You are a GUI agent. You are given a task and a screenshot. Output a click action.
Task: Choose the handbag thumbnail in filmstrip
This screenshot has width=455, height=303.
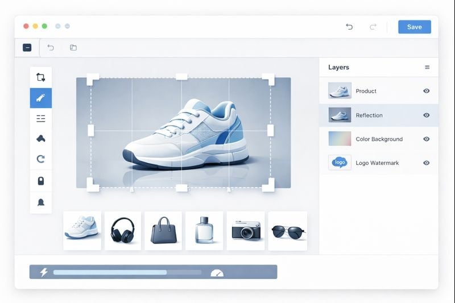click(x=163, y=231)
